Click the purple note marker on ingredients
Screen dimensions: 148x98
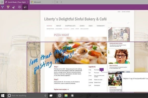pos(102,70)
